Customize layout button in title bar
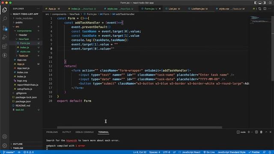Viewport: 274px width, 154px height. pos(270,3)
